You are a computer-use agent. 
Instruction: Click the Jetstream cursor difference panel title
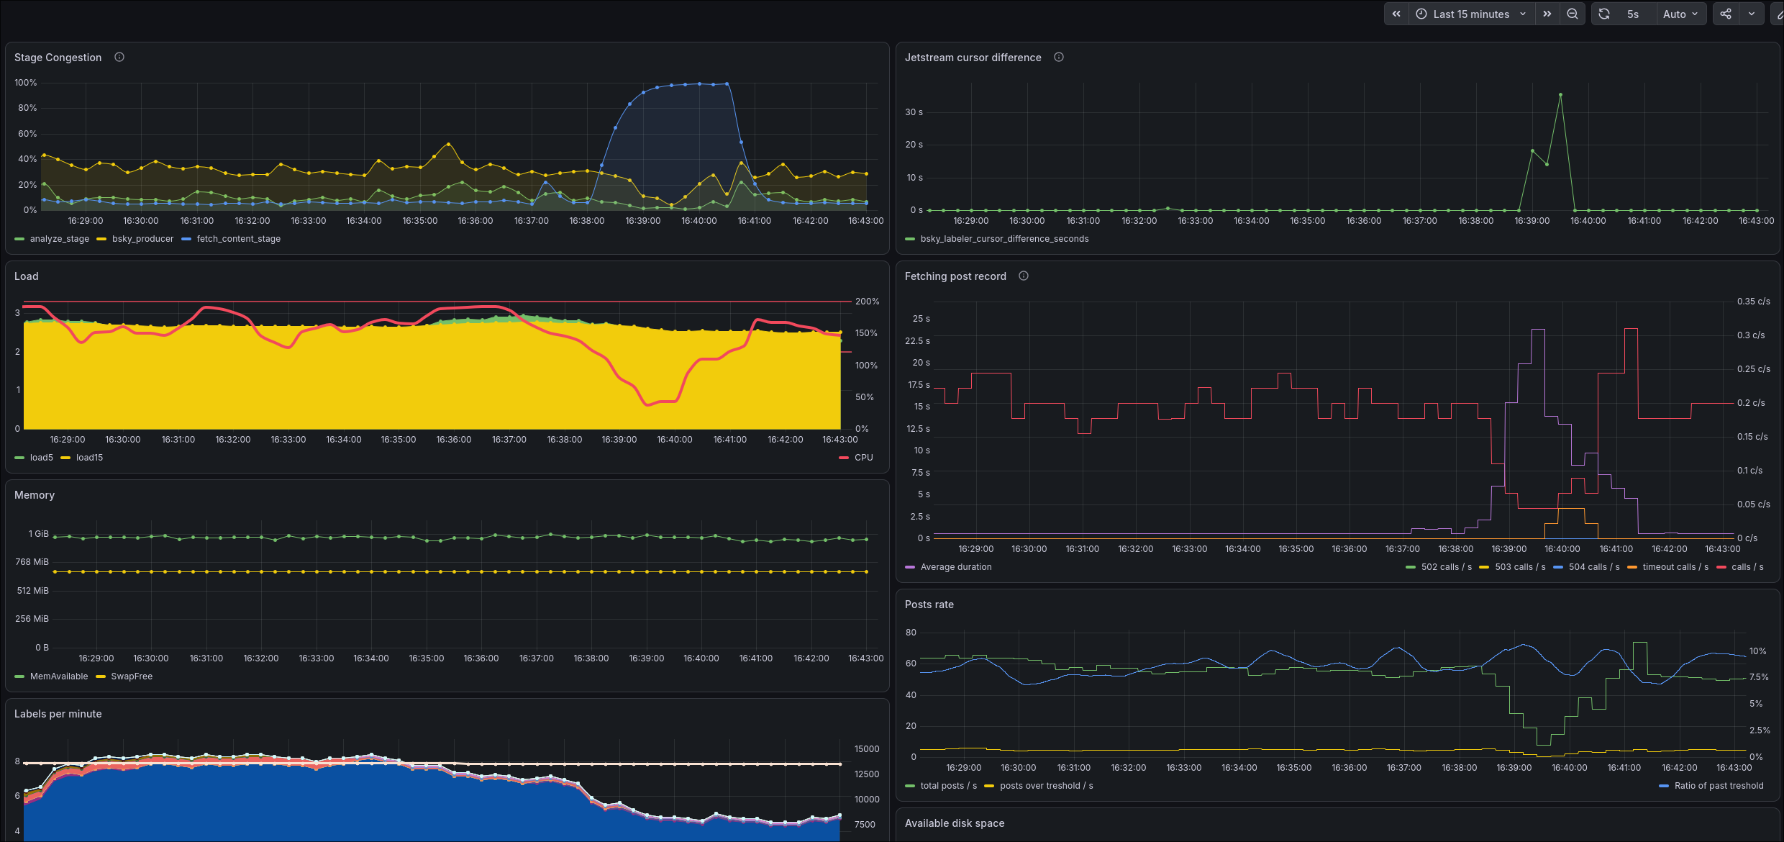973,58
